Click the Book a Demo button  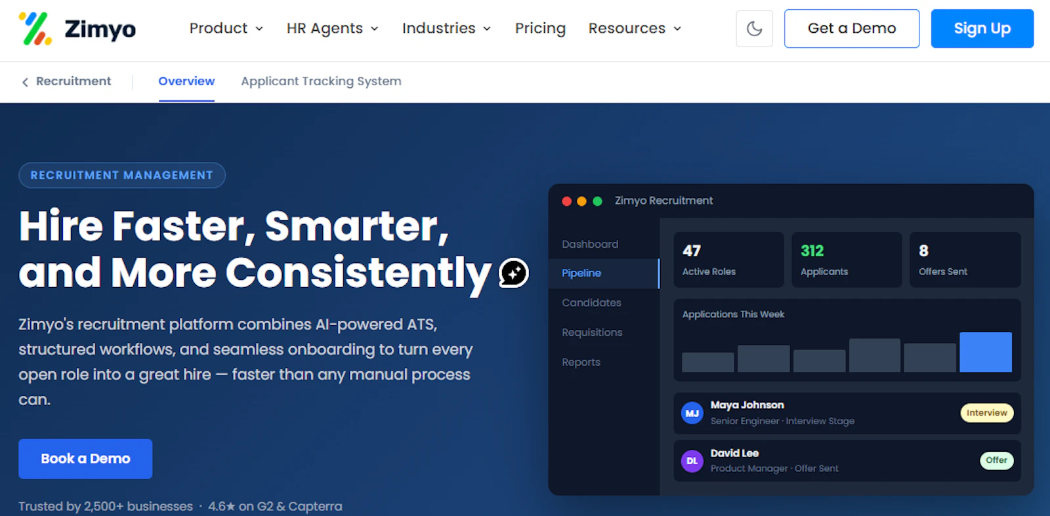tap(85, 458)
